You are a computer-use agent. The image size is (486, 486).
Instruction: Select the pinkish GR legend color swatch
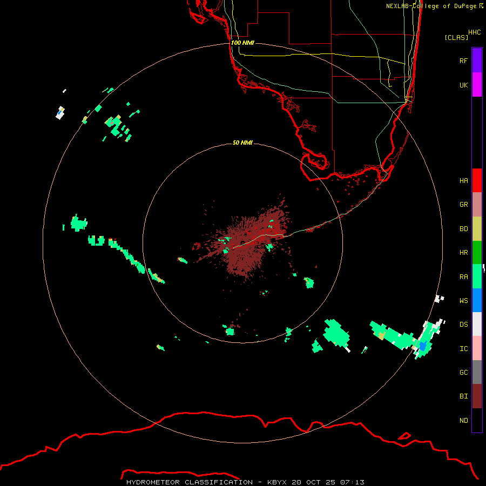477,205
